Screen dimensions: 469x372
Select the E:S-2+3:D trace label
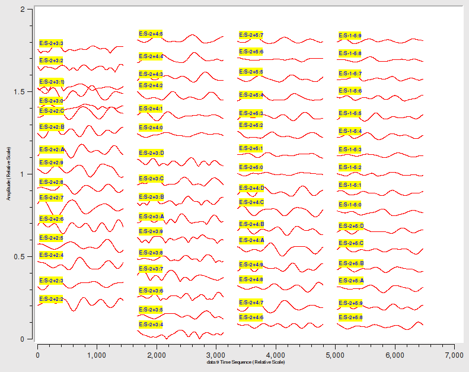tap(151, 153)
